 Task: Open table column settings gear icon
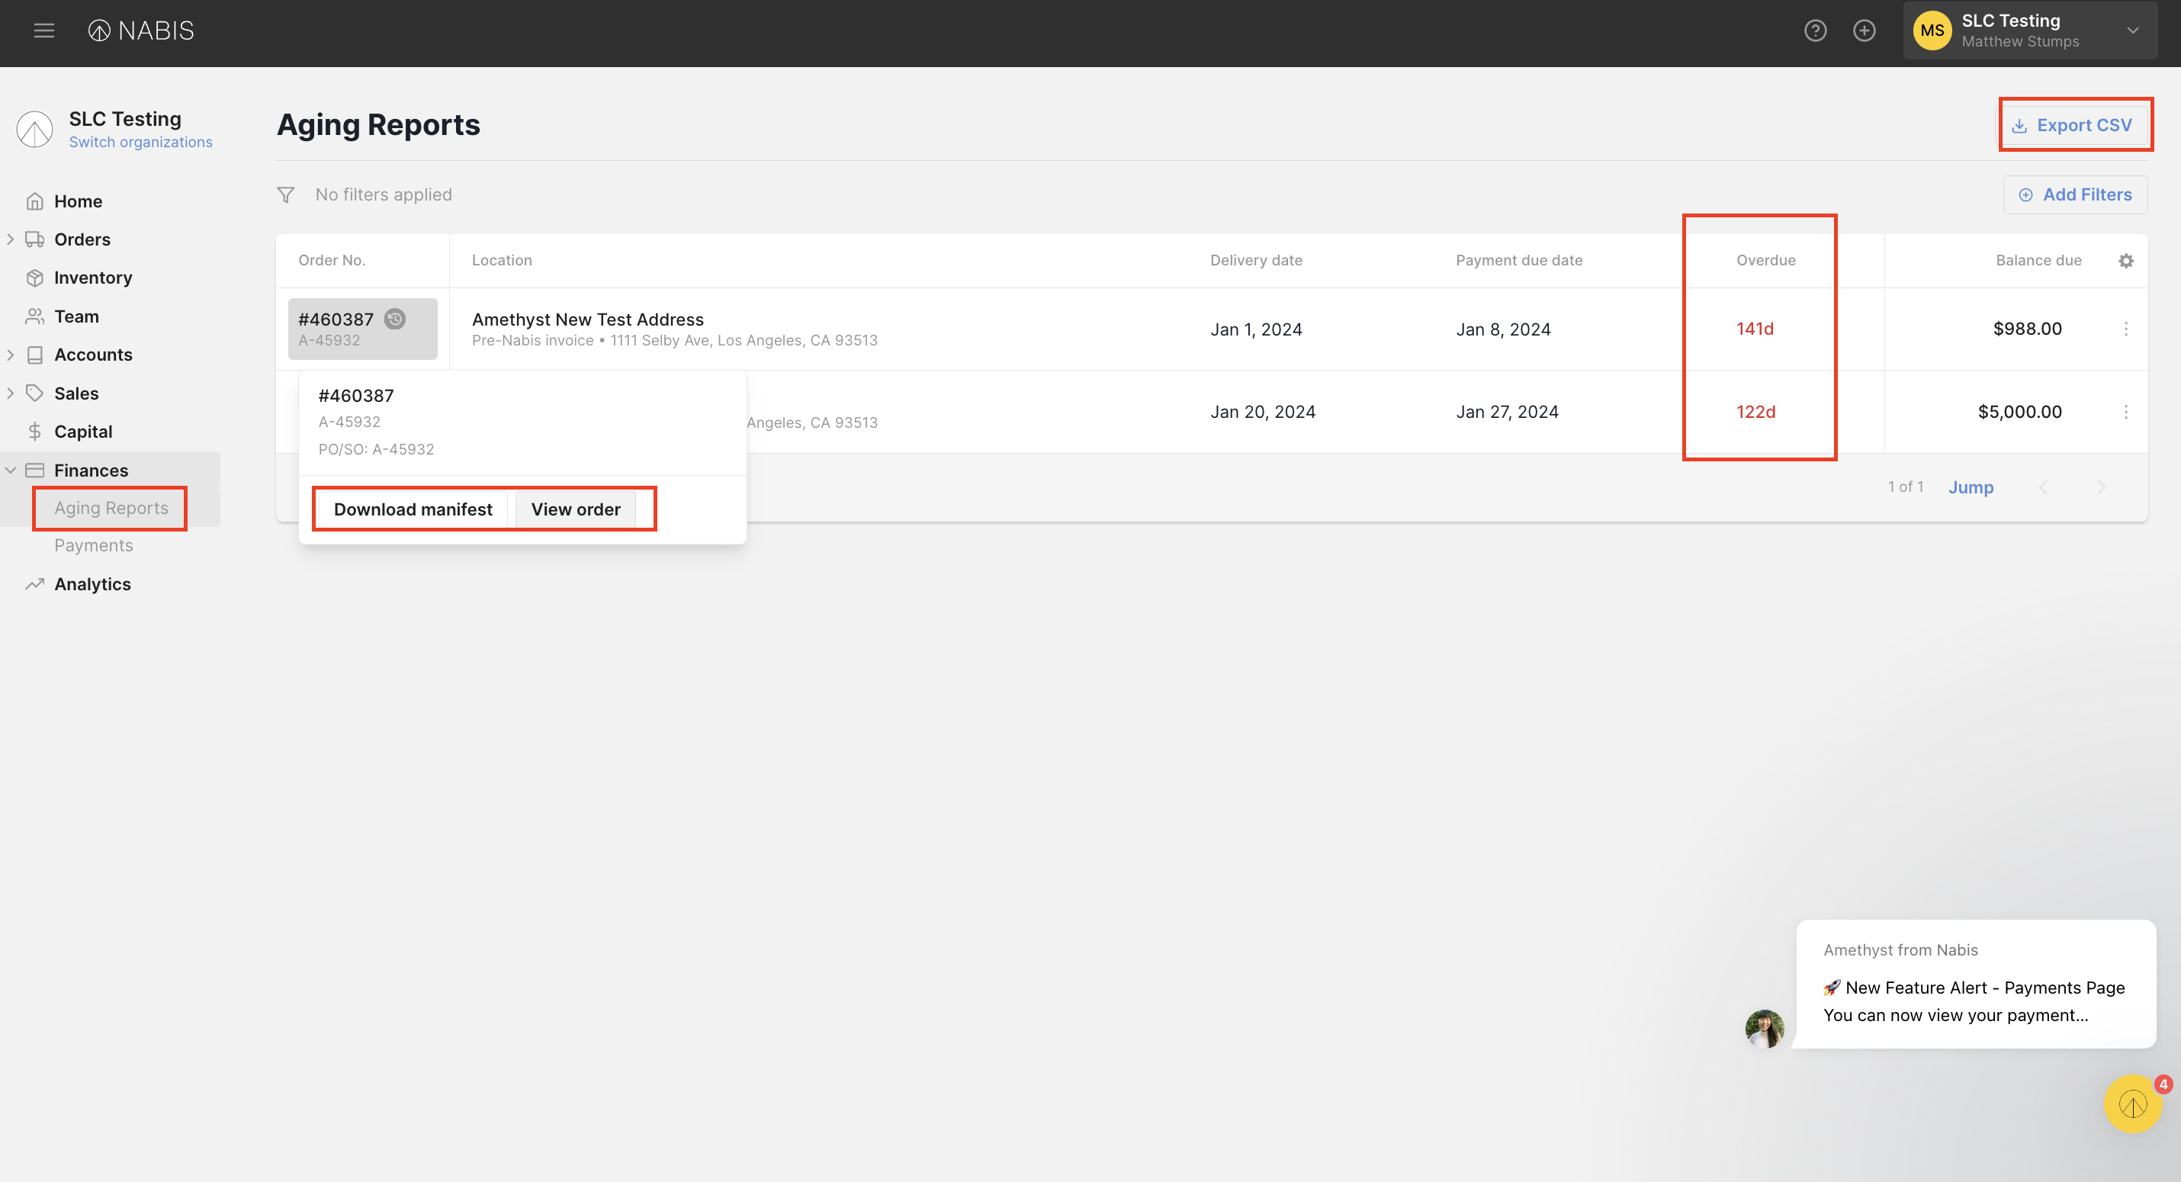[2125, 261]
